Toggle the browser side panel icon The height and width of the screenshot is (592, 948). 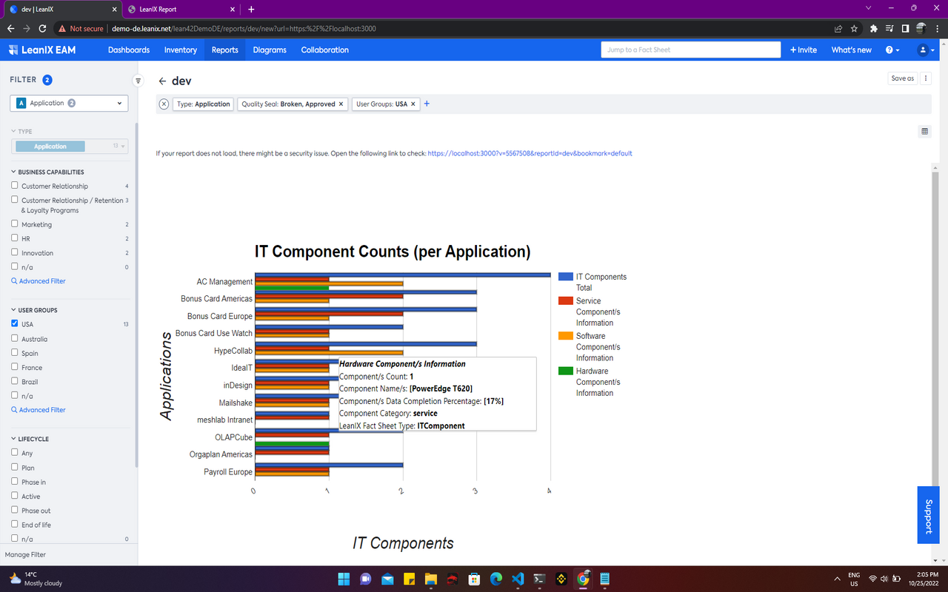pos(905,29)
